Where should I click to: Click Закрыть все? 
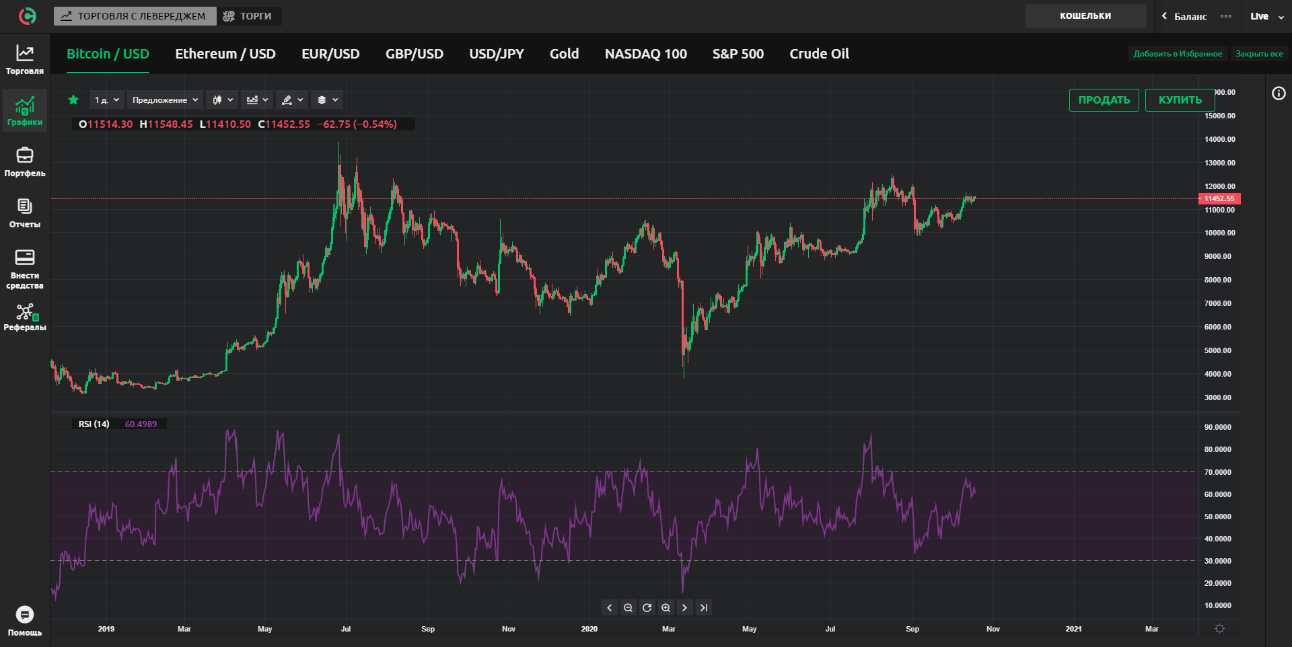tap(1259, 54)
